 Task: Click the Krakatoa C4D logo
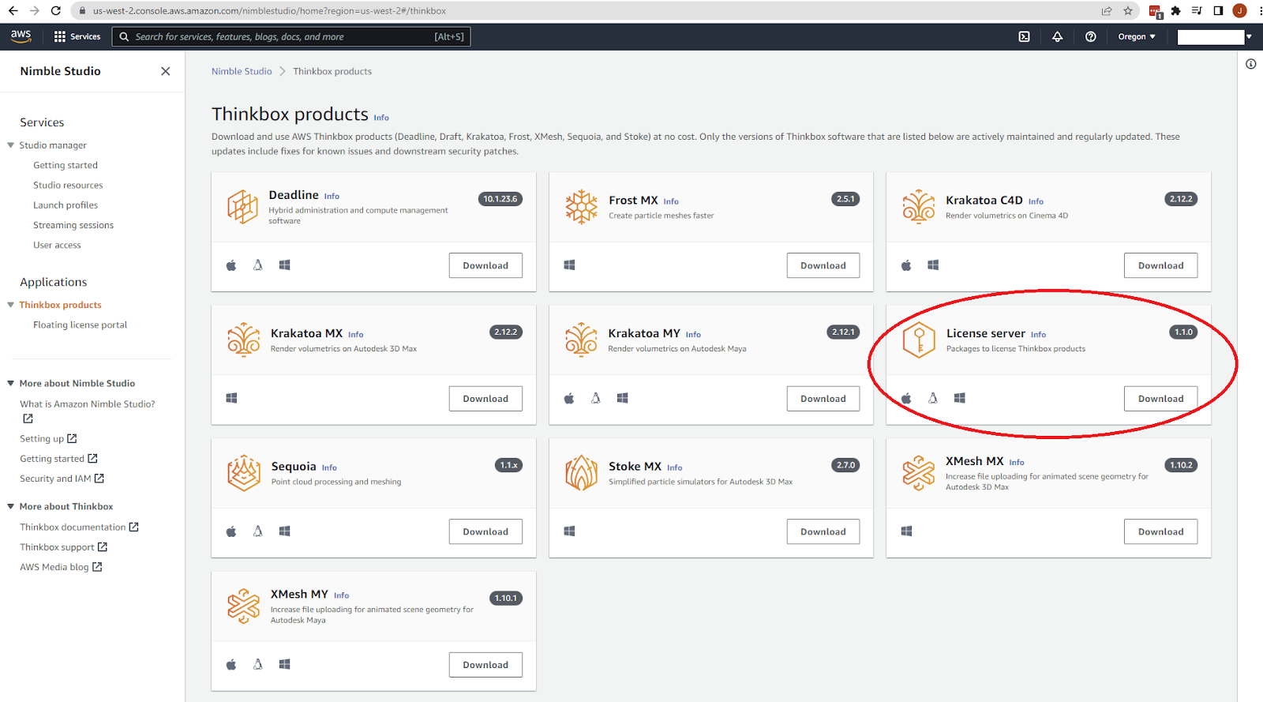pyautogui.click(x=919, y=207)
